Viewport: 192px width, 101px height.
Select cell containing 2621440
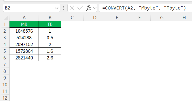(x=24, y=58)
